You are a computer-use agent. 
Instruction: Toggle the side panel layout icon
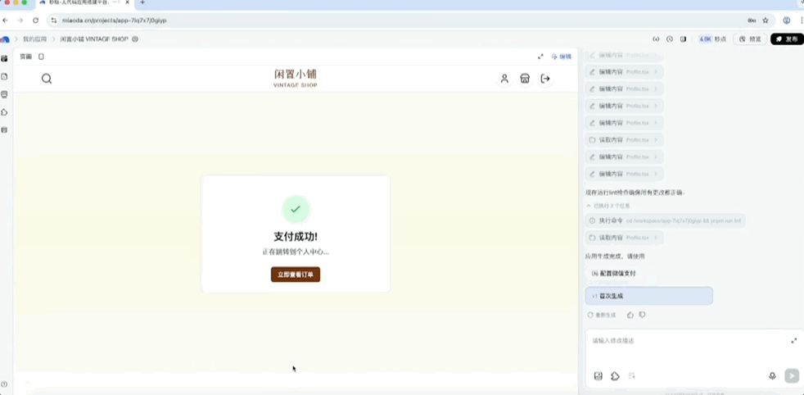[683, 39]
